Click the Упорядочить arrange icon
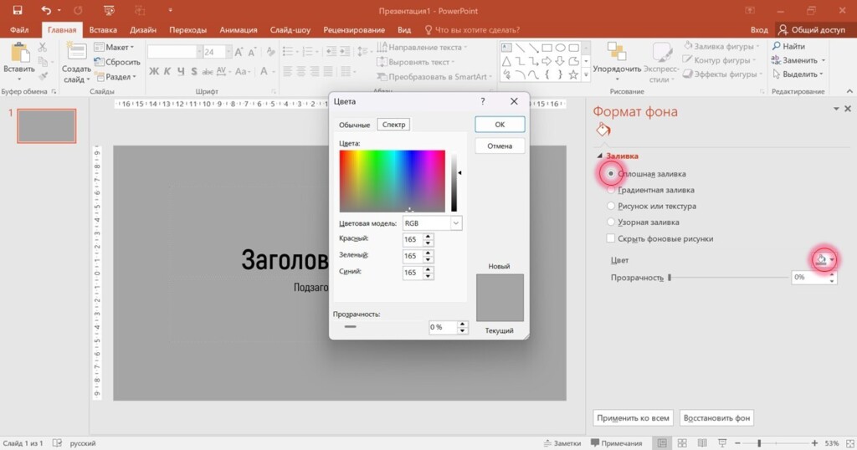Image resolution: width=857 pixels, height=450 pixels. pos(617,53)
